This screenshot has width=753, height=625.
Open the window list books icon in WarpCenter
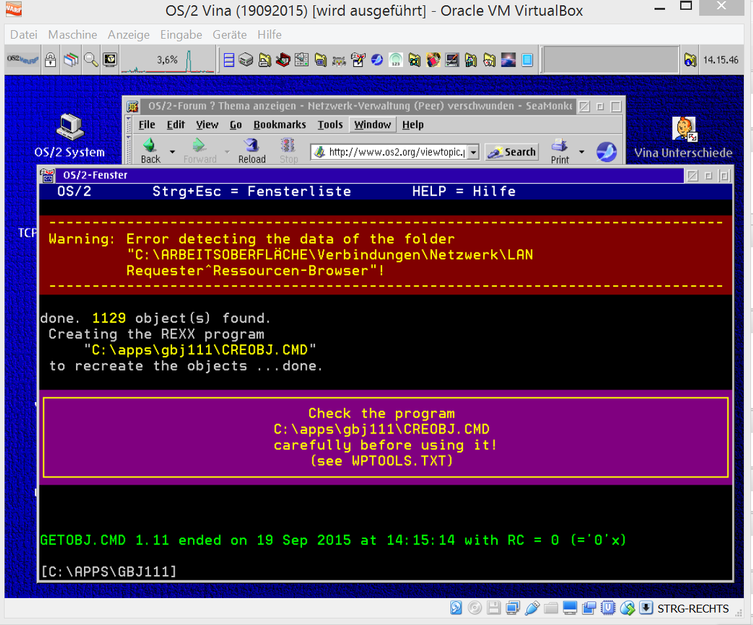71,60
